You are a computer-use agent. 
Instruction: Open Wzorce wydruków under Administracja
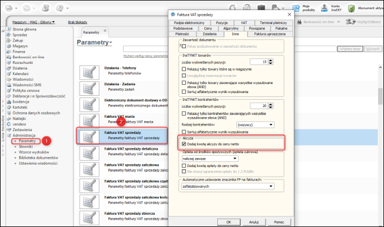(x=34, y=152)
